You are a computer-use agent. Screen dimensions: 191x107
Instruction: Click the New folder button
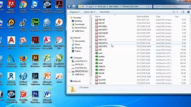click(x=105, y=12)
